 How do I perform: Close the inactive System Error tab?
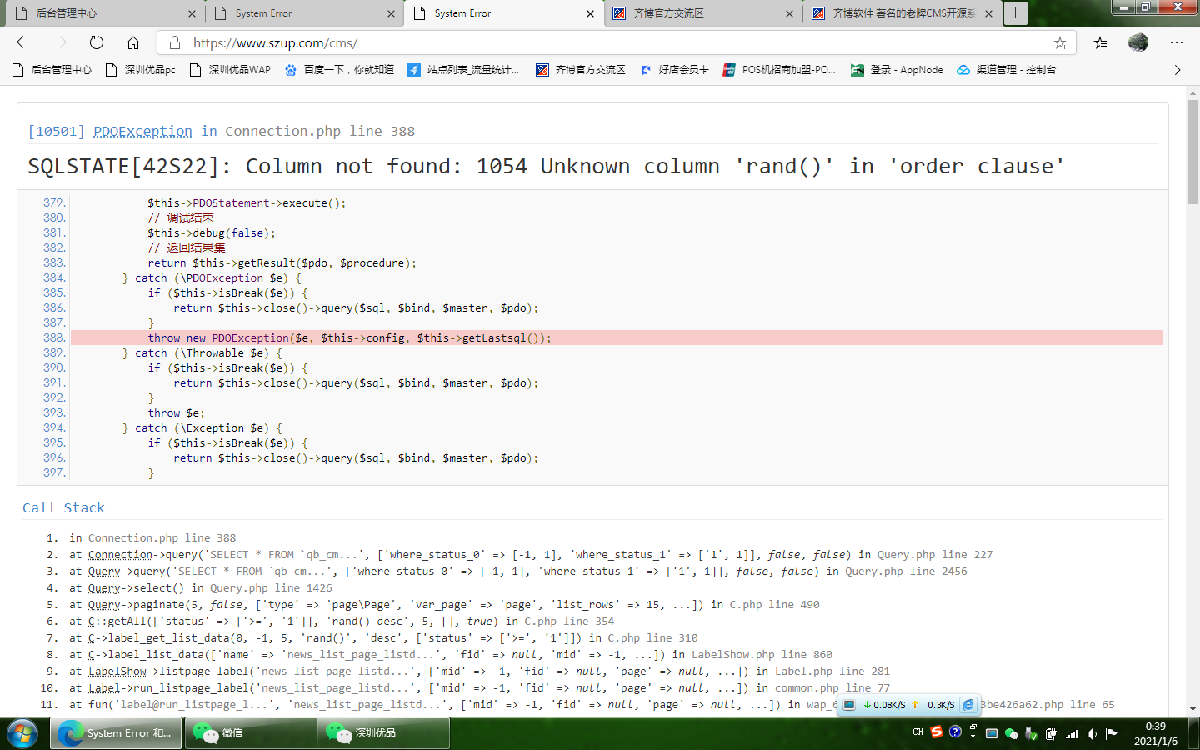392,13
